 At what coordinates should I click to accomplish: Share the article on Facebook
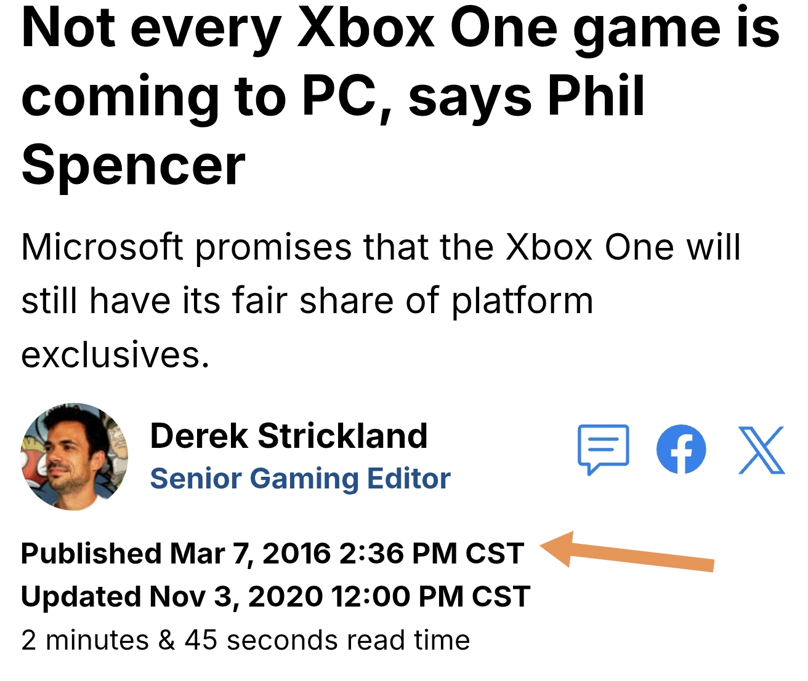coord(681,449)
